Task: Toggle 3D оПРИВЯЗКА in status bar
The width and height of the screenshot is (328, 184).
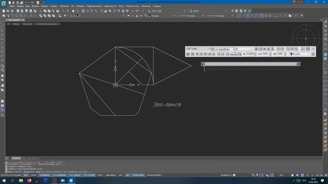Action: (59, 175)
